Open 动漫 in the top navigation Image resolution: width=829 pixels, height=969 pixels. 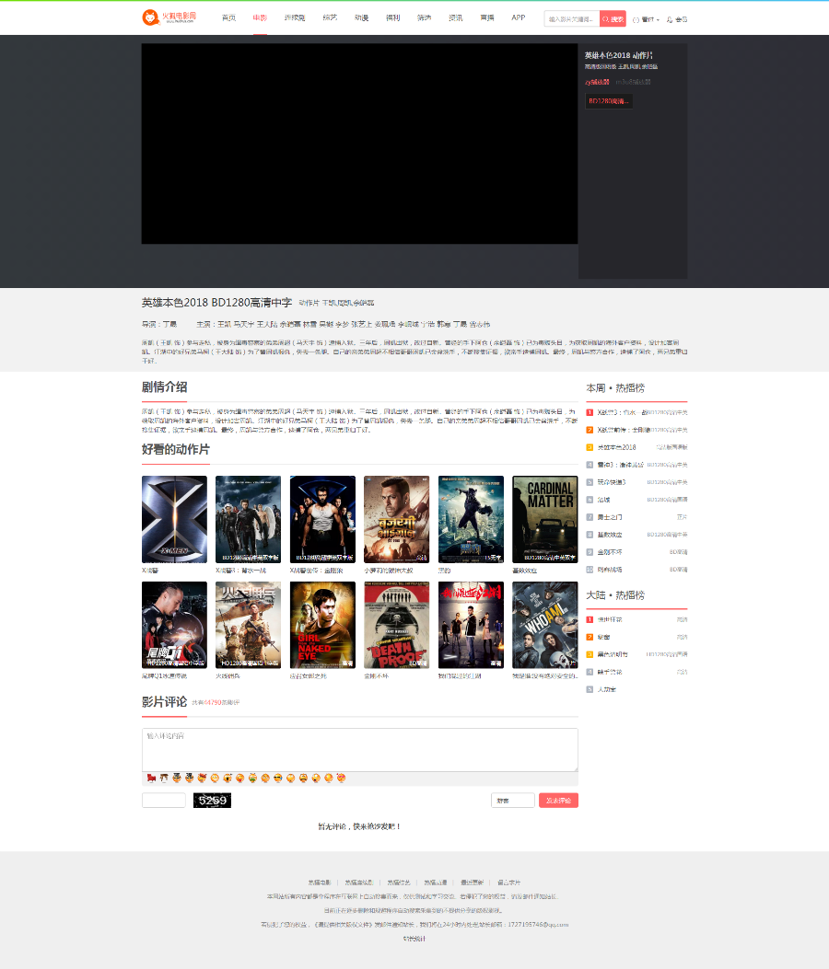coord(361,17)
